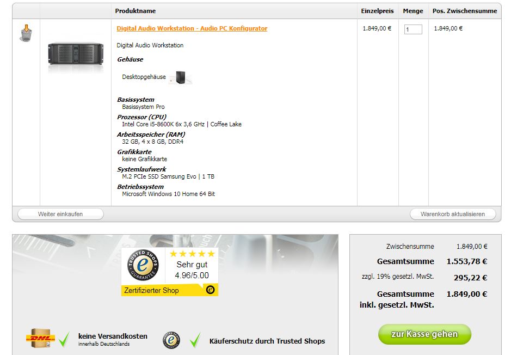Click Gesamtsumme inkl. gesetzl. MwSt. label
This screenshot has height=355, width=511.
point(397,299)
